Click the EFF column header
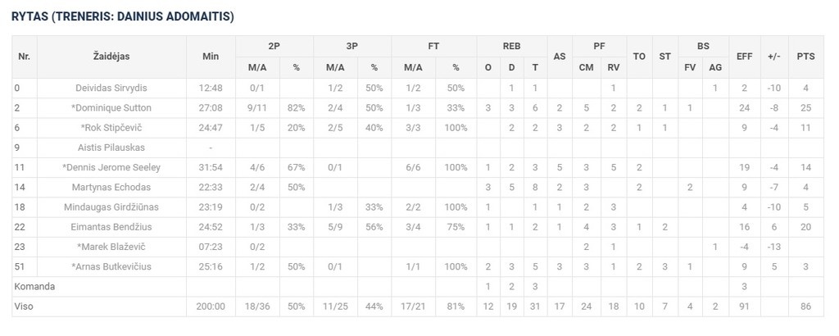This screenshot has height=336, width=839. tap(744, 57)
